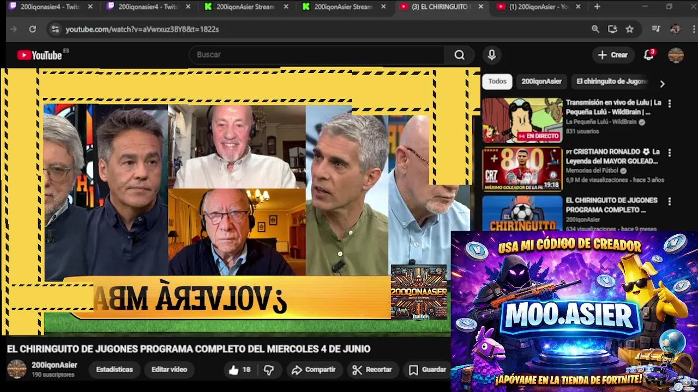The height and width of the screenshot is (392, 698).
Task: Open Chrome's media control icon
Action: (x=657, y=29)
